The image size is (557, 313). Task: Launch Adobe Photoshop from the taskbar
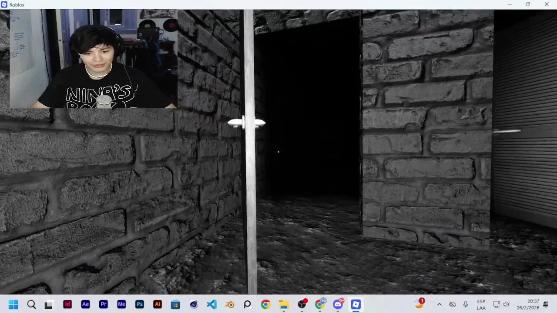point(139,304)
